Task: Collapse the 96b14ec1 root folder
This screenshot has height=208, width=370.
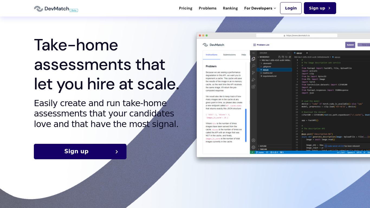Action: pyautogui.click(x=275, y=60)
